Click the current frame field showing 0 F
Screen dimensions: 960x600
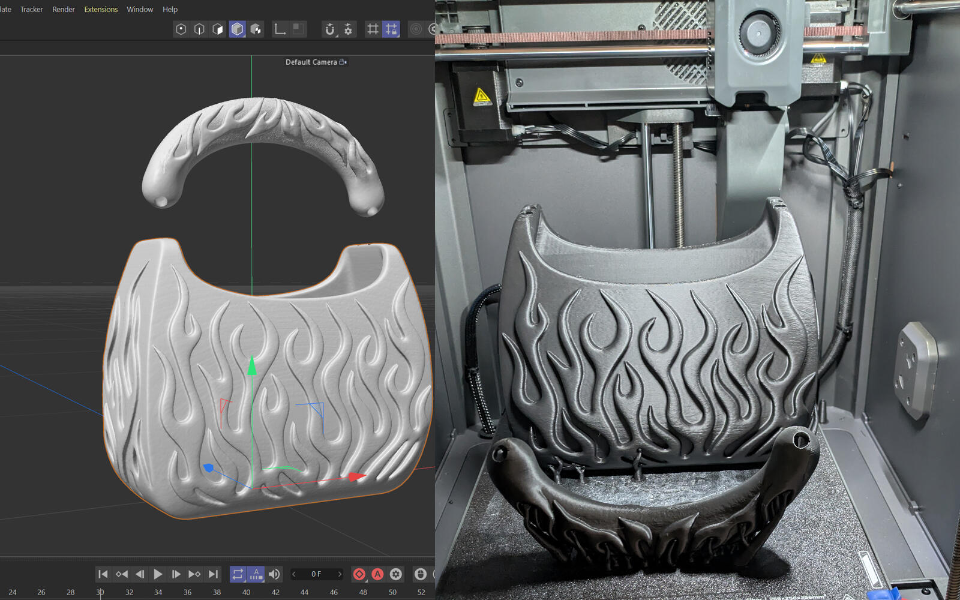click(x=316, y=574)
